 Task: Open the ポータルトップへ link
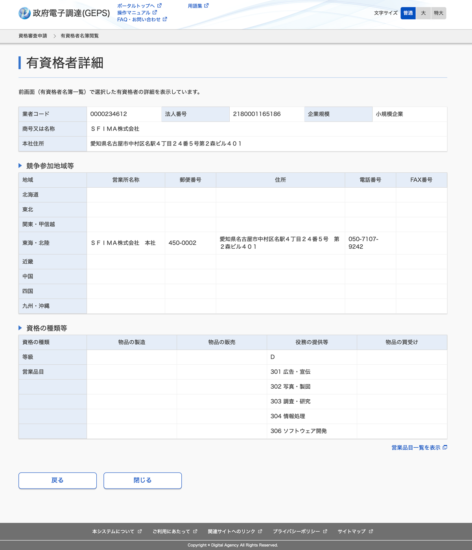(x=136, y=6)
